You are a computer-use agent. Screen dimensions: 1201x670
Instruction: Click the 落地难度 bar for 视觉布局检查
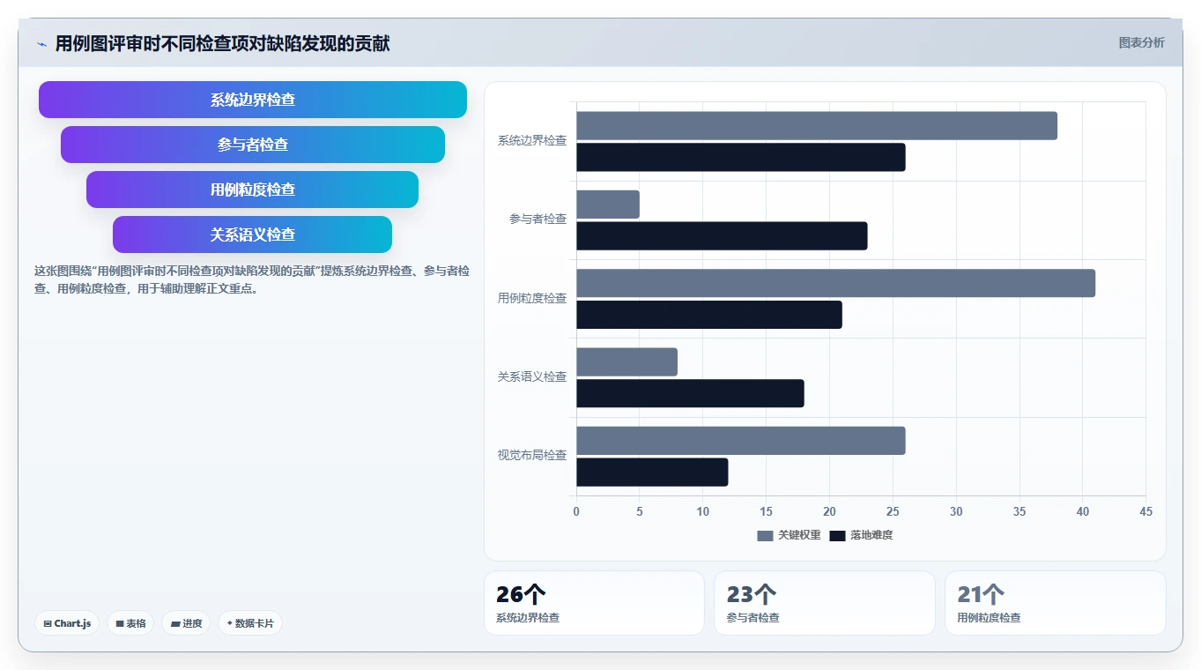[652, 472]
